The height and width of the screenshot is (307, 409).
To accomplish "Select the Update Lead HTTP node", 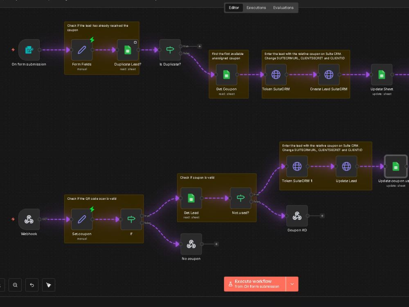I will [346, 166].
